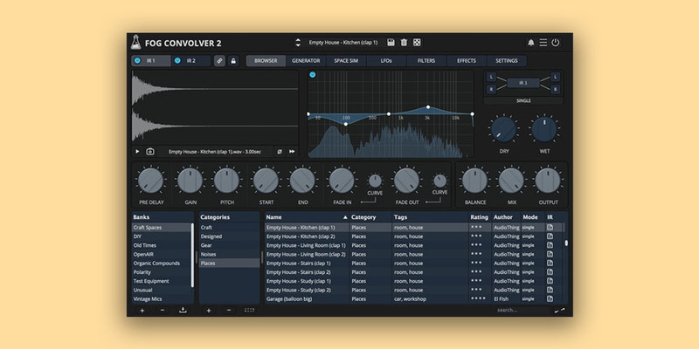This screenshot has width=699, height=349.
Task: Click the import icon below the Banks list
Action: tap(183, 310)
